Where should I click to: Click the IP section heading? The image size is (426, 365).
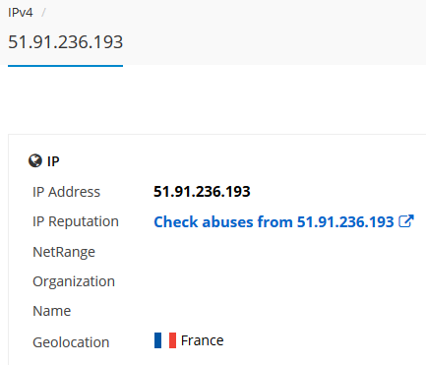53,161
